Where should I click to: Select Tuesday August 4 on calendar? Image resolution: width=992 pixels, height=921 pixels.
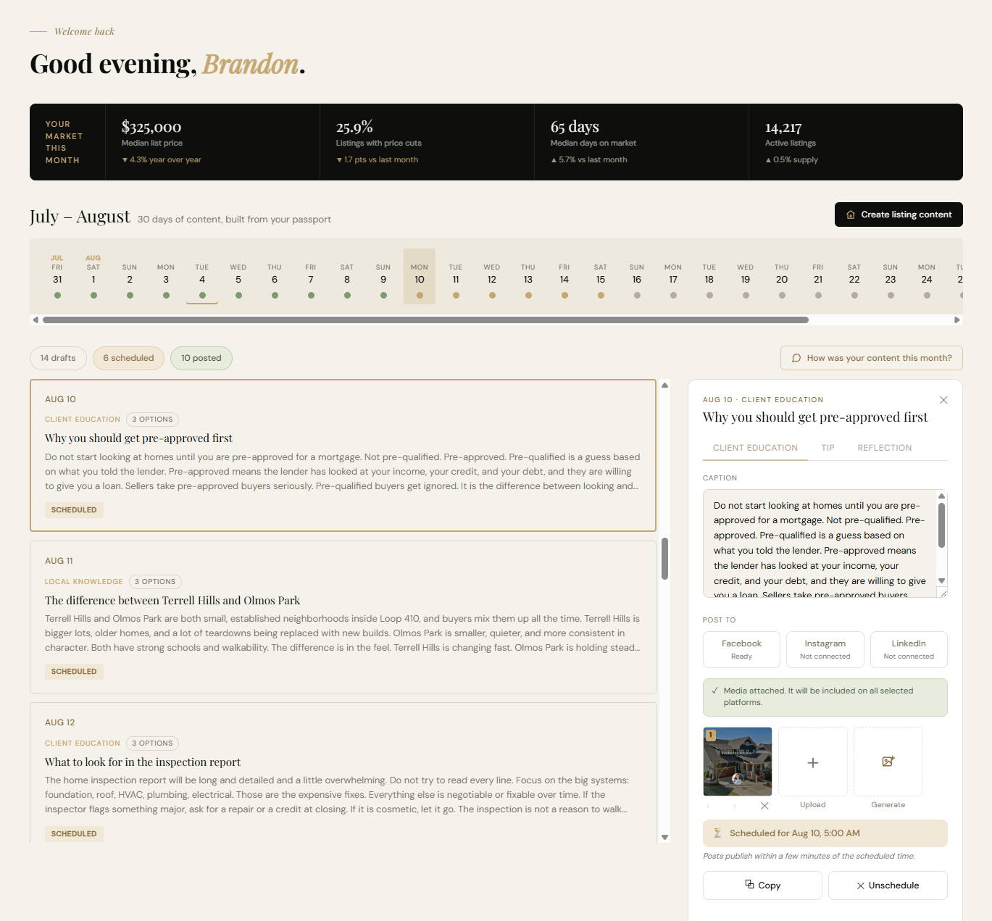pos(202,277)
